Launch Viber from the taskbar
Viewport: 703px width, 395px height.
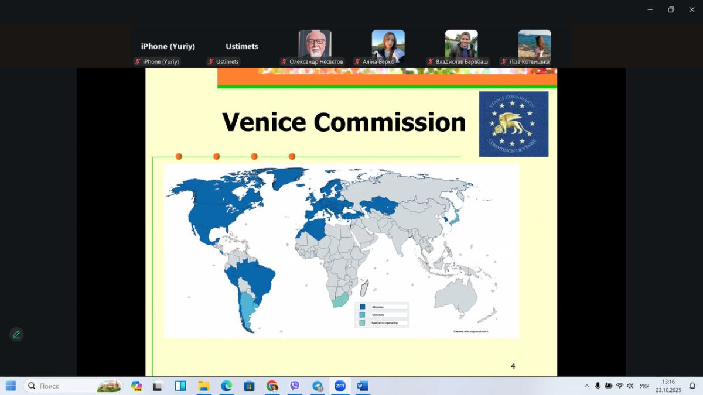click(x=295, y=386)
